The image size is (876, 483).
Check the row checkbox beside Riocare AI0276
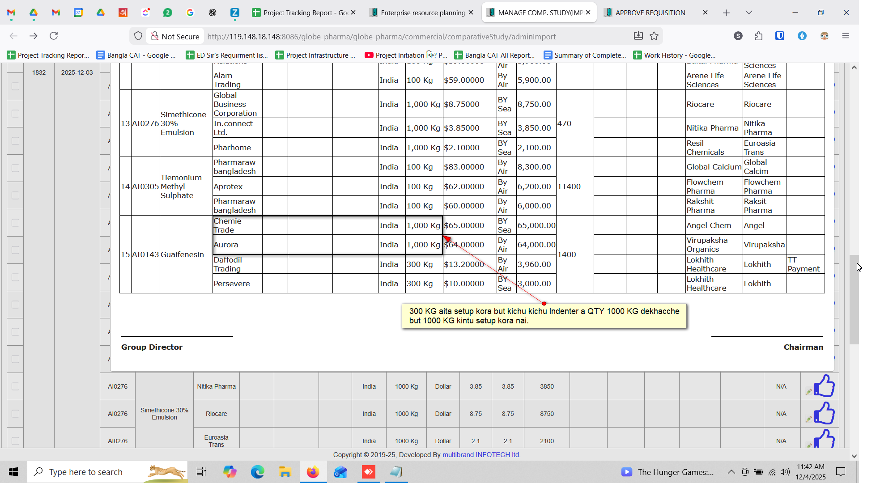[15, 414]
